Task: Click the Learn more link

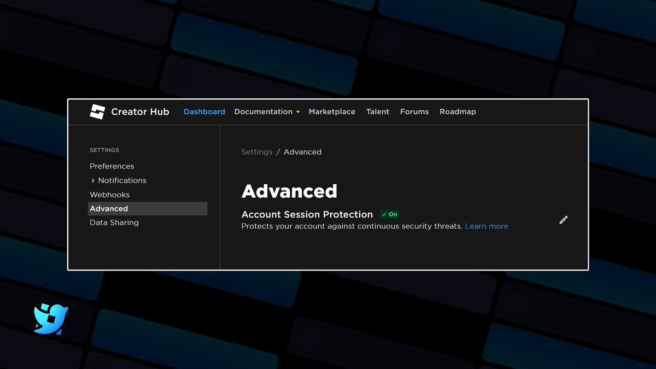Action: [x=487, y=226]
